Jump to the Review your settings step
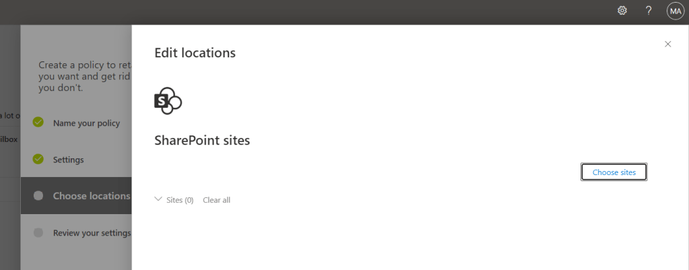The width and height of the screenshot is (689, 270). tap(92, 233)
